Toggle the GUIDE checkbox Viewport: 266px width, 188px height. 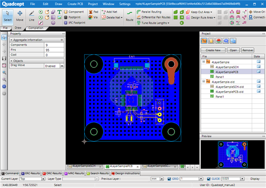[209, 179]
